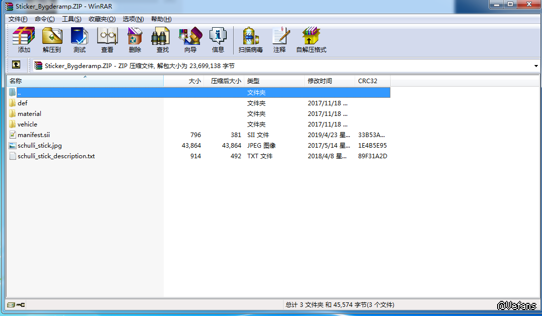Click the Add (添加) toolbar icon

click(x=24, y=40)
